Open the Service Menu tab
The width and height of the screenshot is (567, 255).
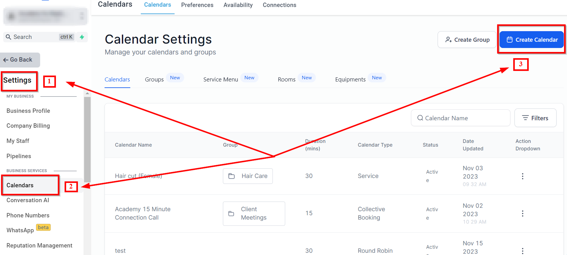(221, 80)
